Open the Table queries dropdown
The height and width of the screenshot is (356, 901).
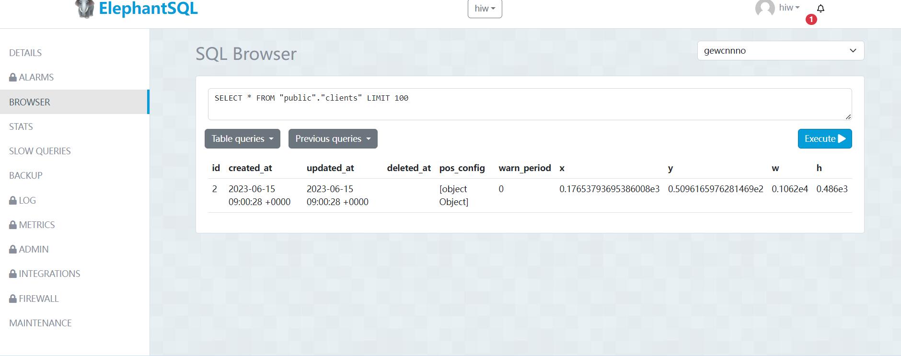click(243, 138)
